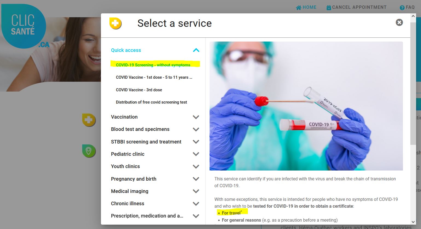421x229 pixels.
Task: Select COVID Vaccine - 3rd dose
Action: [x=139, y=90]
